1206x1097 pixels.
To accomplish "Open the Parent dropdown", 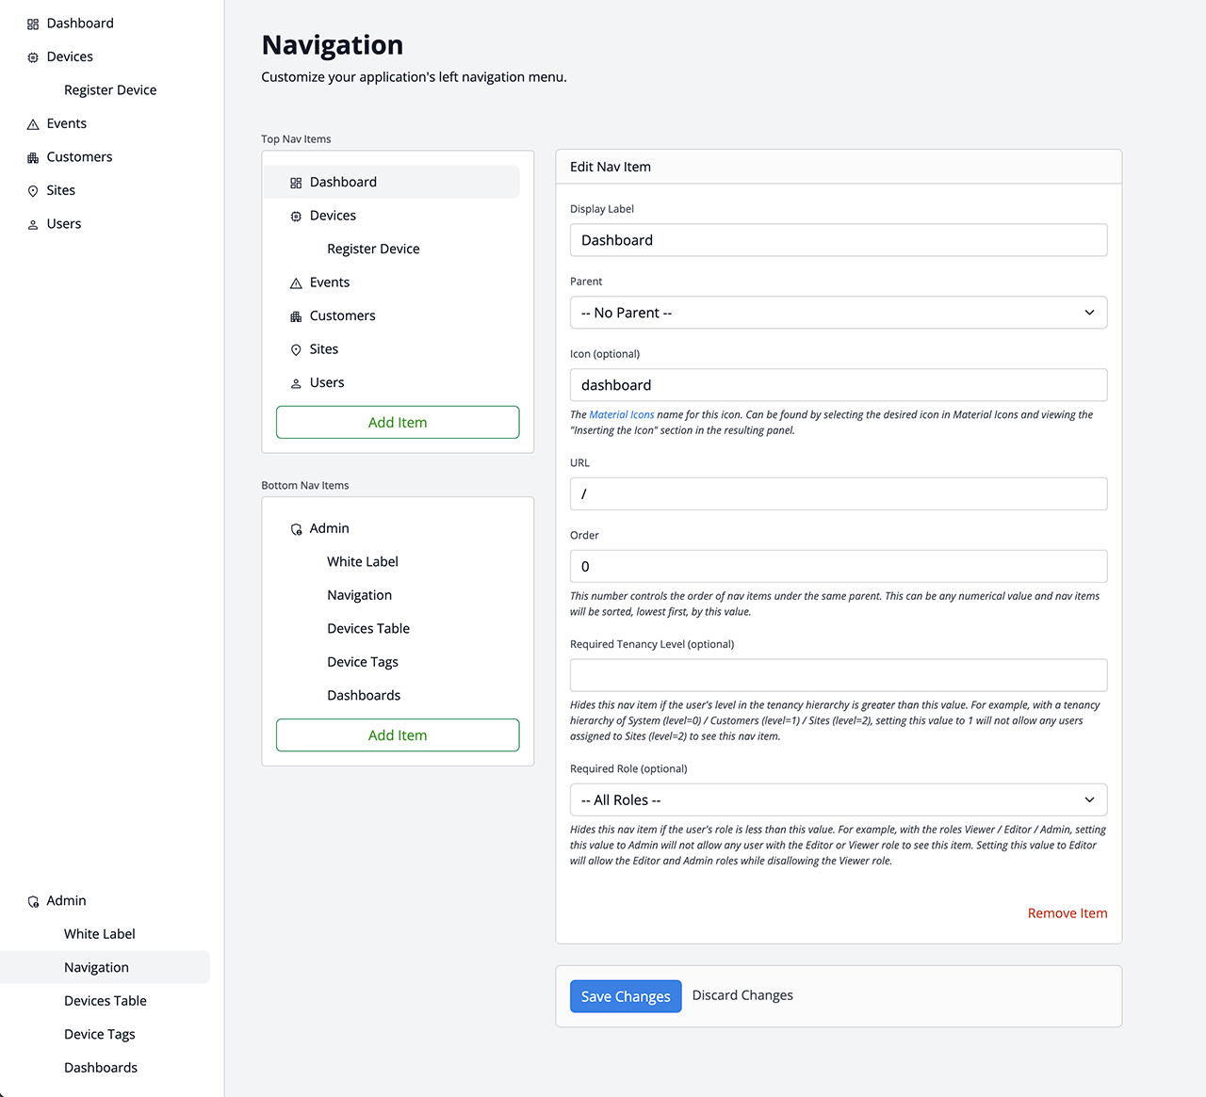I will click(x=838, y=313).
